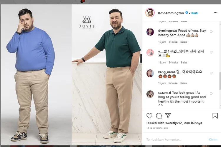Open samhammington profile picture
Screen dimensions: 221x147
pyautogui.click(x=150, y=13)
